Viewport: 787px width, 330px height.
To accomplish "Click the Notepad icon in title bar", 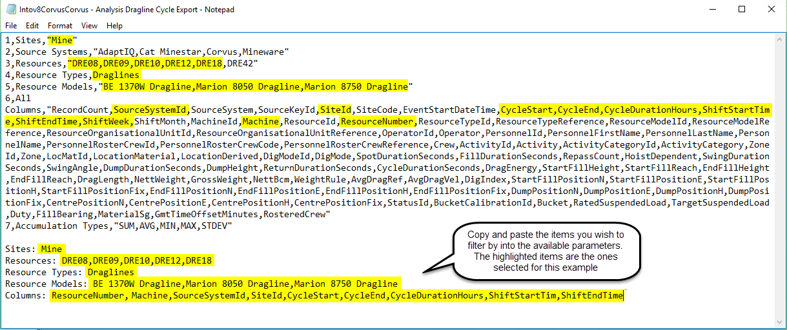I will pos(10,10).
